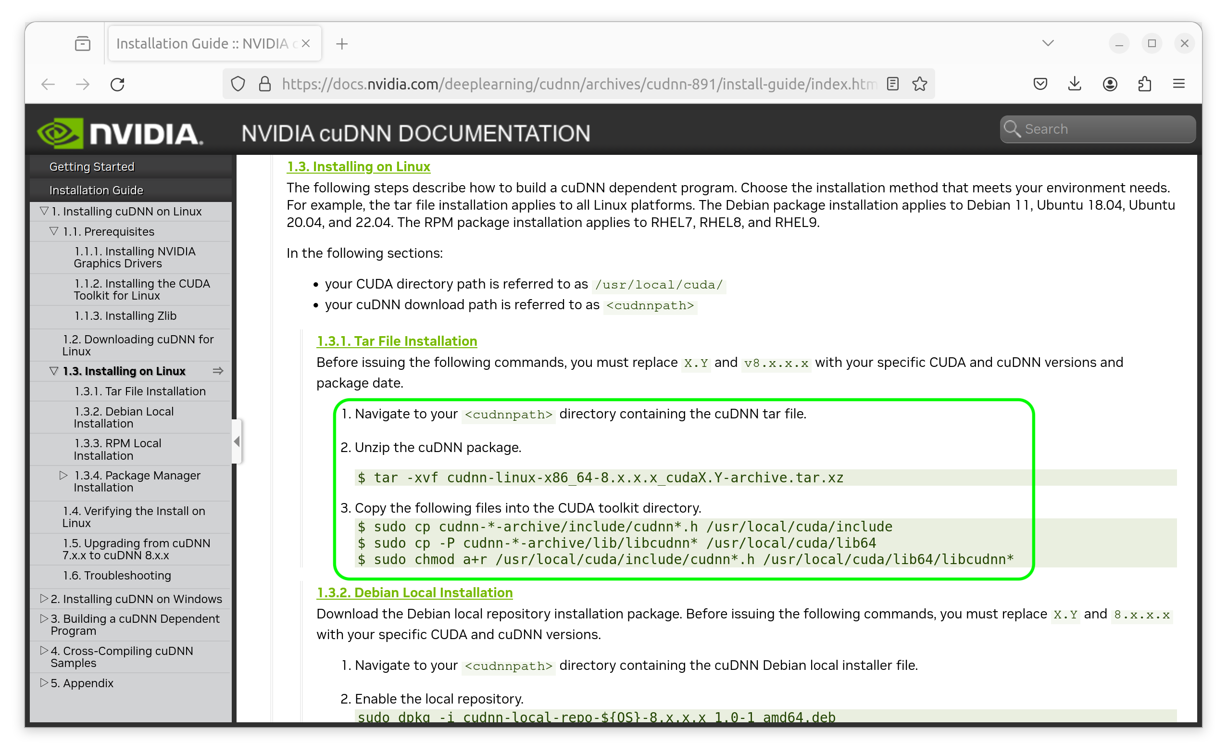Open the tracking protection shield icon
The height and width of the screenshot is (755, 1227).
(238, 84)
